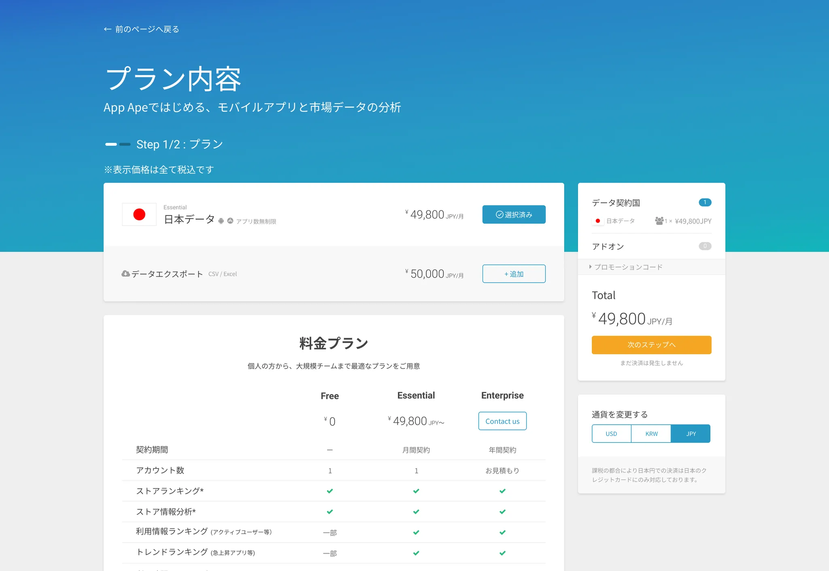
Task: Switch currency to KRW
Action: (651, 434)
